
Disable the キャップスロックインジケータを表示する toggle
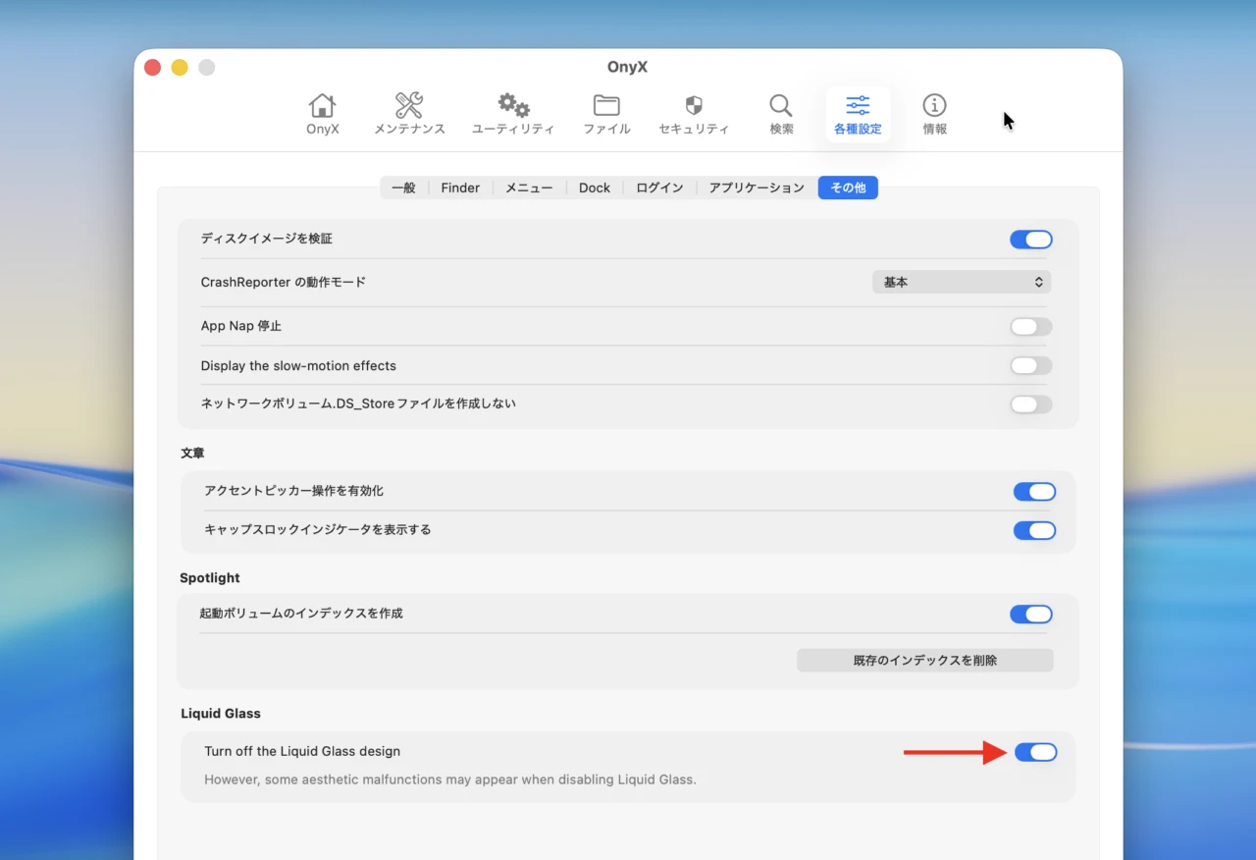pos(1034,530)
